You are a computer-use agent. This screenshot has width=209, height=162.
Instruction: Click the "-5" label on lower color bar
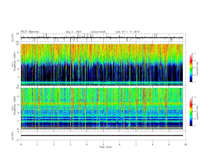click(x=194, y=111)
